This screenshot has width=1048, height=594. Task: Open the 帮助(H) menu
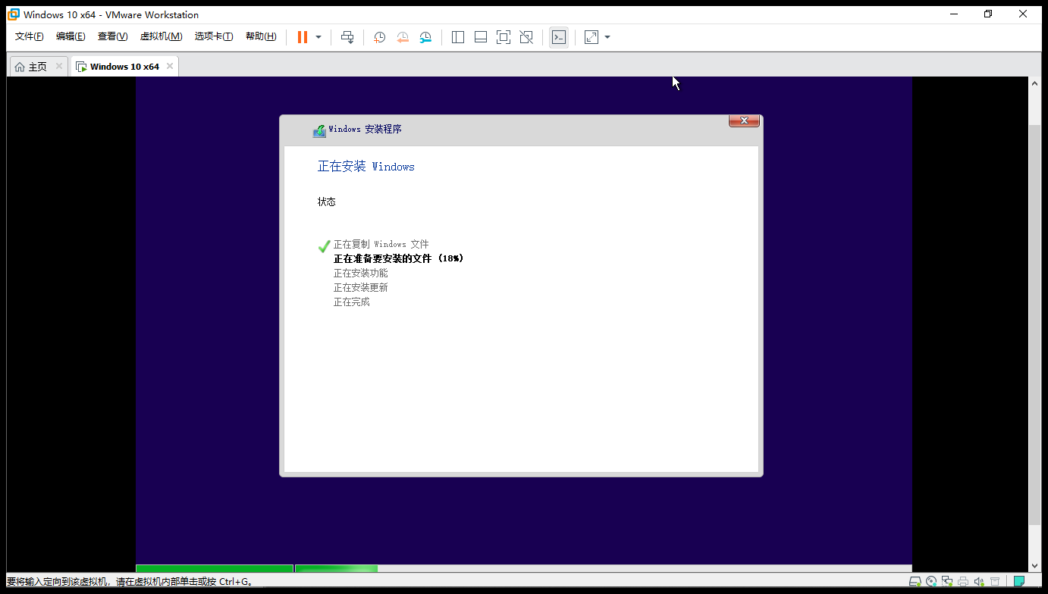click(261, 36)
